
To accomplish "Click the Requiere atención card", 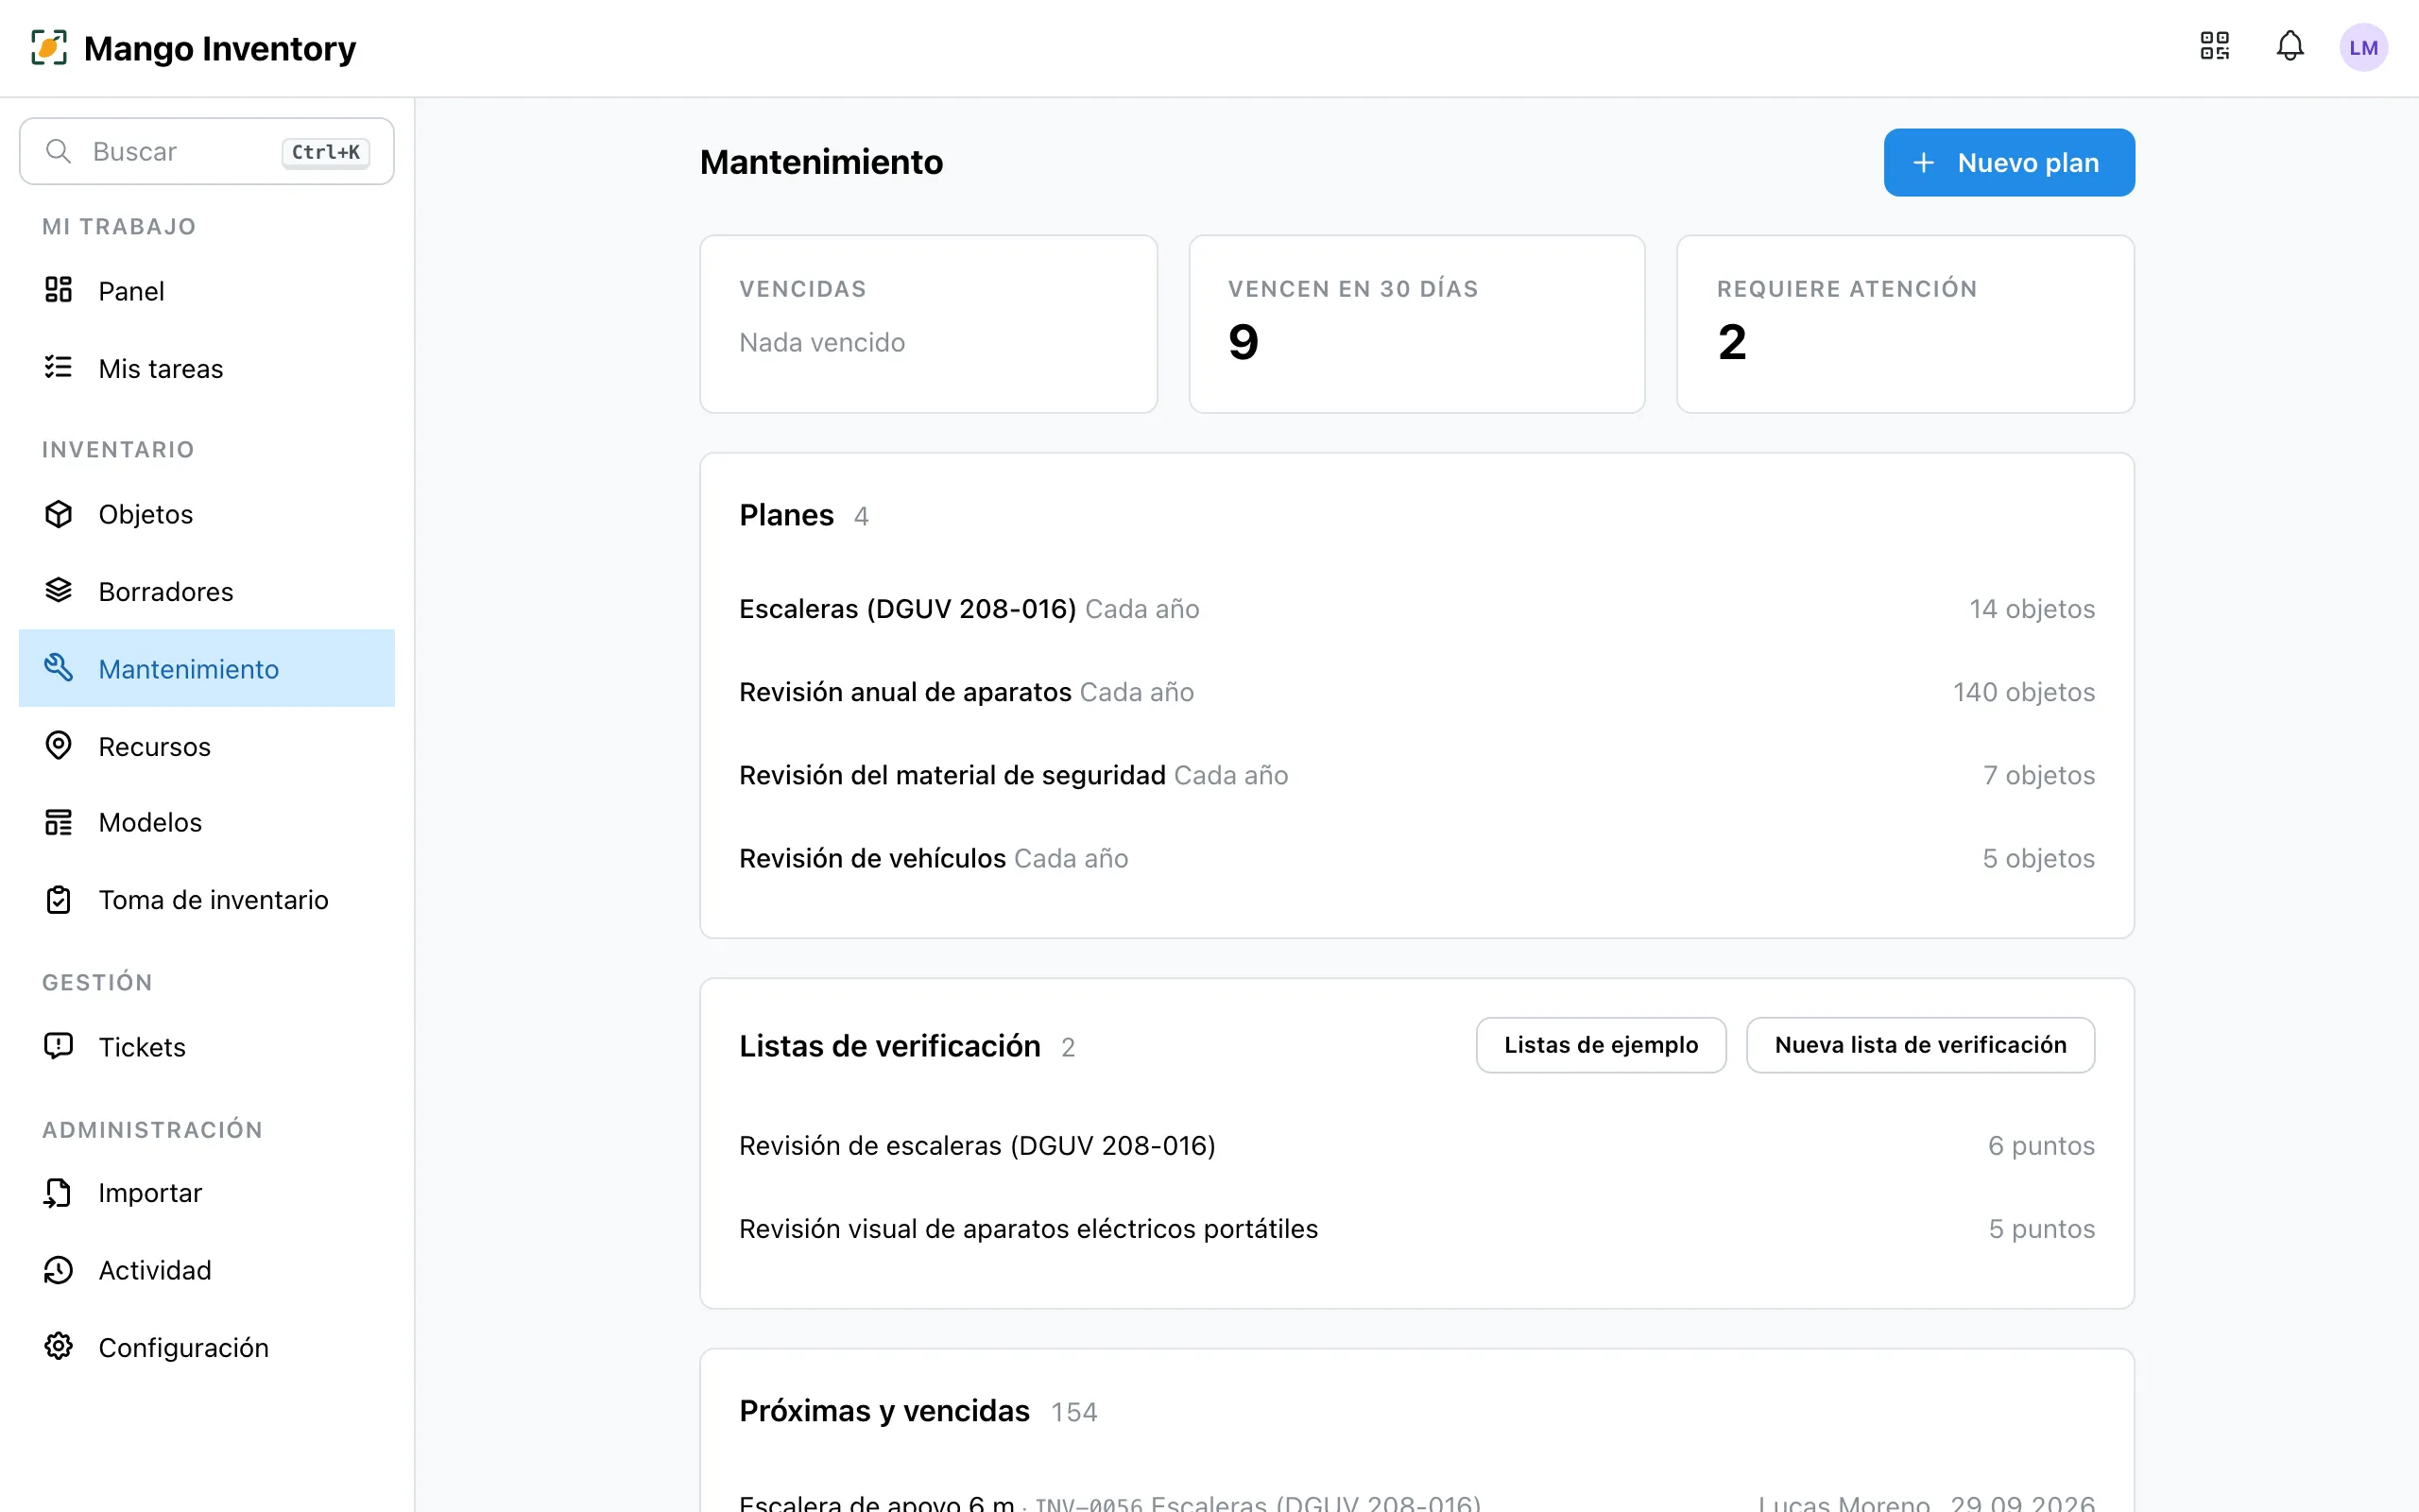I will [x=1905, y=324].
